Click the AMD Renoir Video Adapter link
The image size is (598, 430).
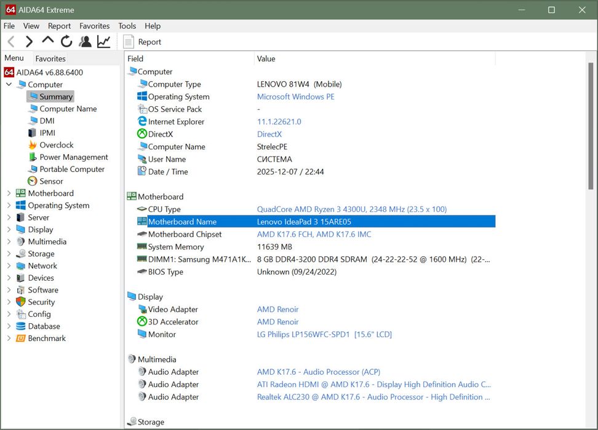tap(277, 310)
